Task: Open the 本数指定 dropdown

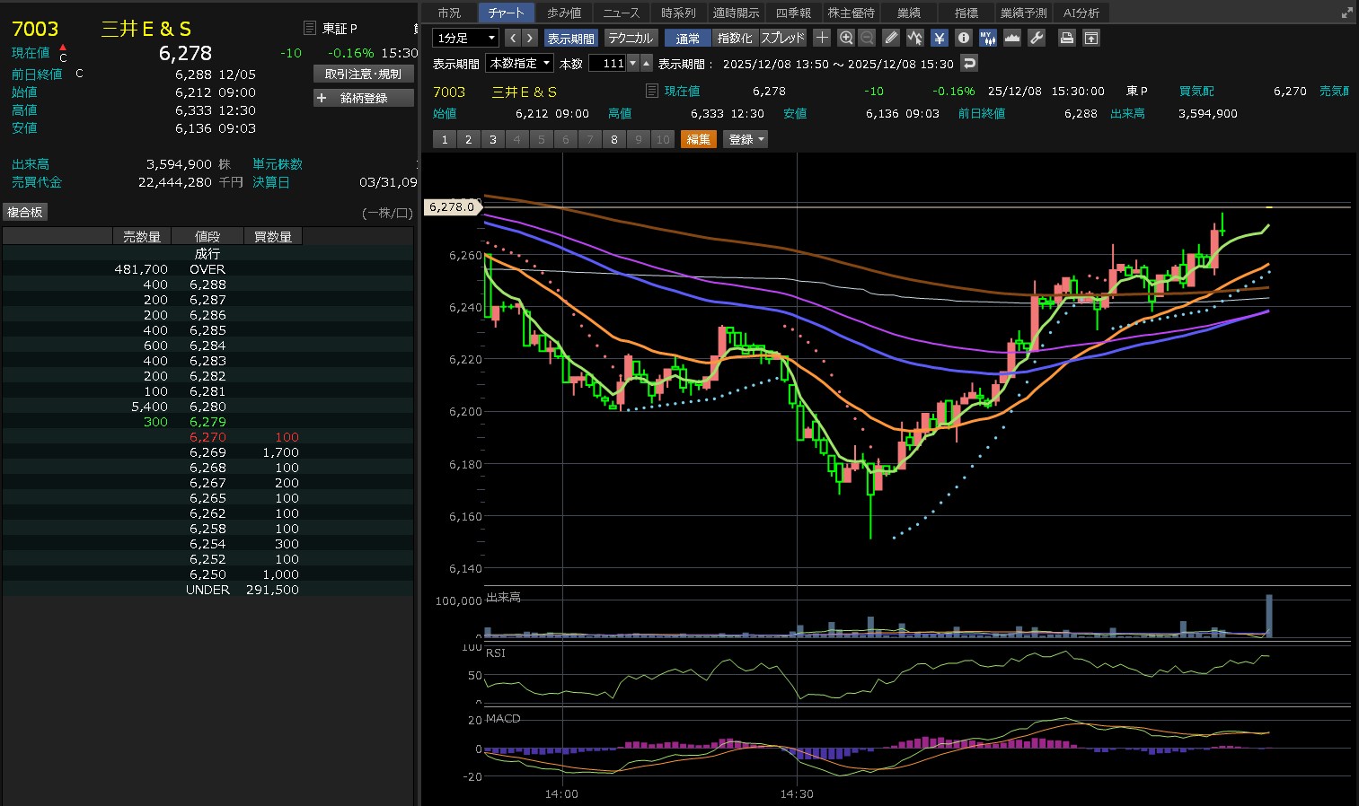Action: [519, 64]
